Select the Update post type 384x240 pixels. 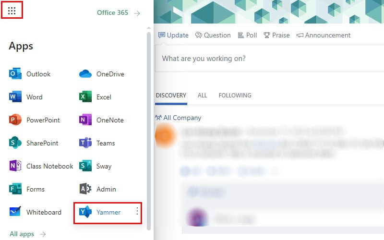point(173,35)
